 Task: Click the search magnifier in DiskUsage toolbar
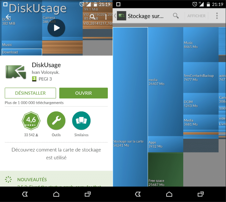[176, 16]
